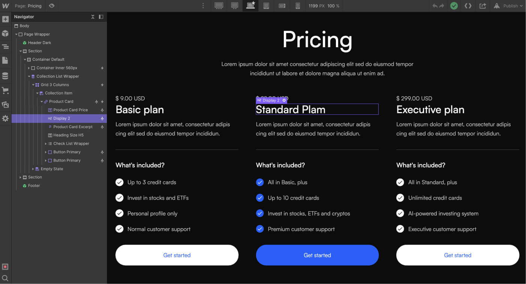Open the Pages panel

[x=5, y=60]
